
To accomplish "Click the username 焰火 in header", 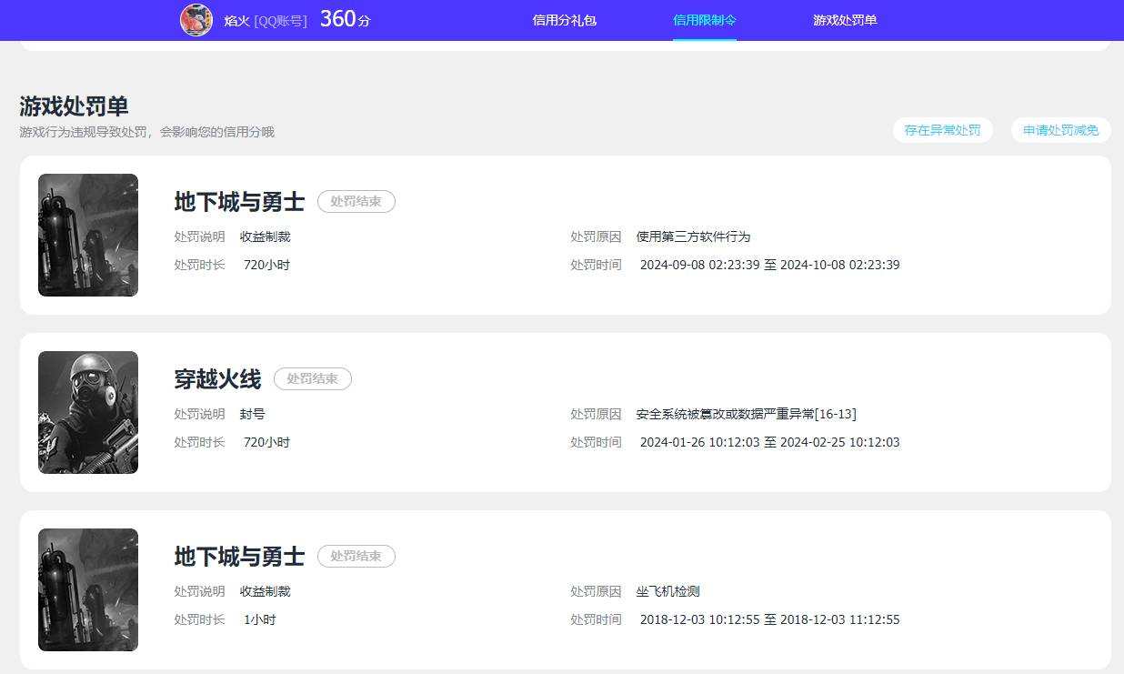I will [x=236, y=20].
